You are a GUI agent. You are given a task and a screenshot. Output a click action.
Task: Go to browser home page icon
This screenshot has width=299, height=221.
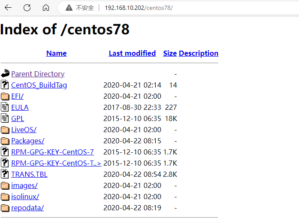pos(45,8)
